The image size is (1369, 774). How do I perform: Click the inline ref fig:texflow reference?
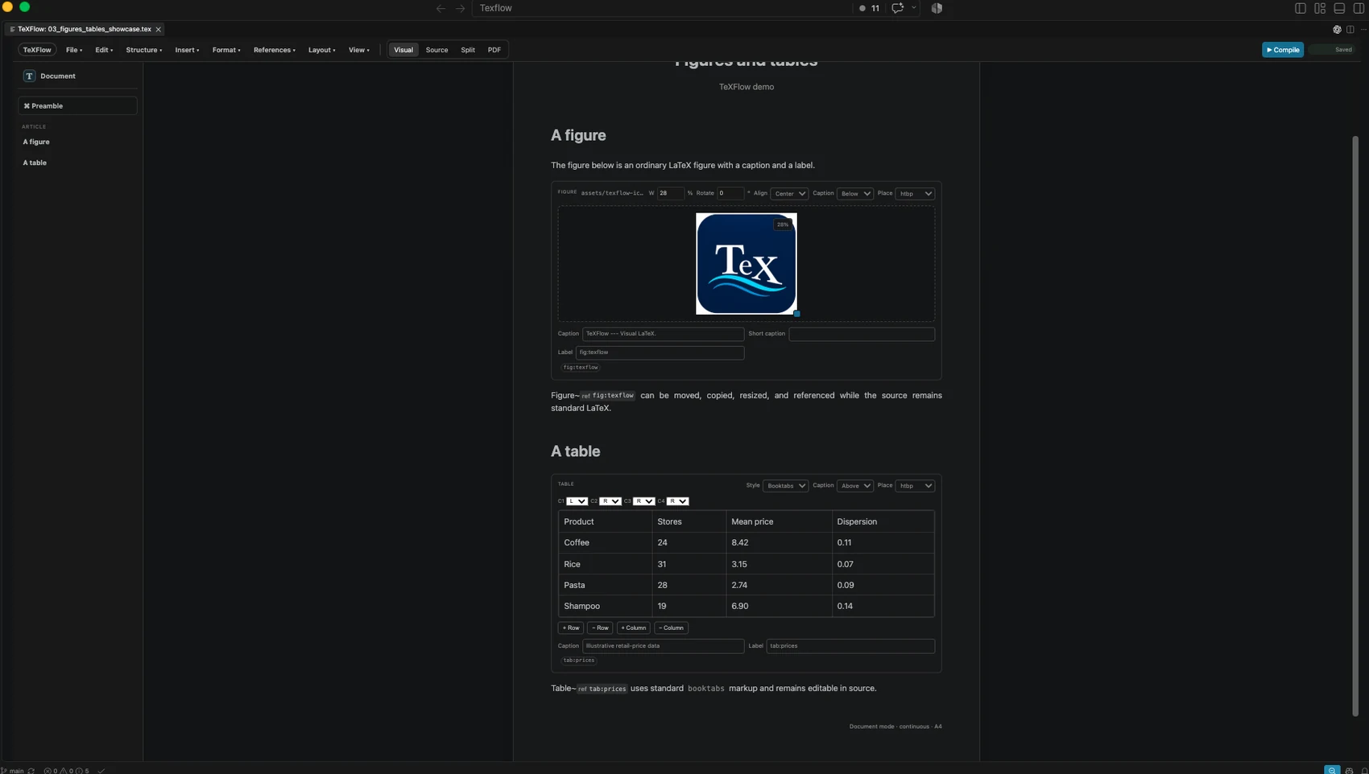[608, 396]
